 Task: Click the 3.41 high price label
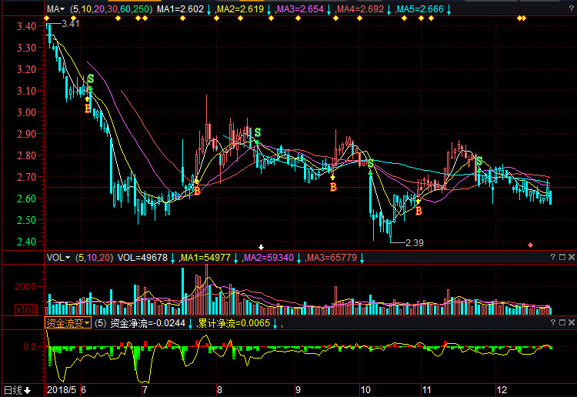pyautogui.click(x=71, y=25)
